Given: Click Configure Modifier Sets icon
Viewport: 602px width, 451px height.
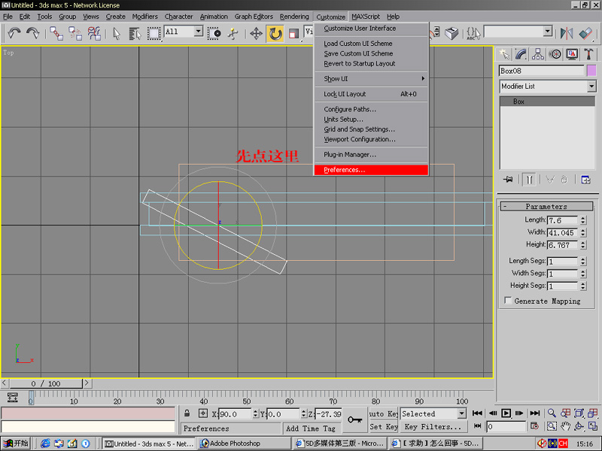Looking at the screenshot, I should click(x=585, y=179).
